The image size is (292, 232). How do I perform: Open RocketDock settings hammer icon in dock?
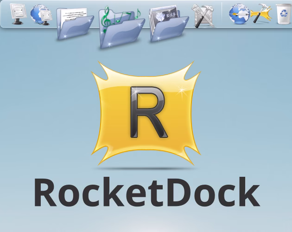point(261,13)
